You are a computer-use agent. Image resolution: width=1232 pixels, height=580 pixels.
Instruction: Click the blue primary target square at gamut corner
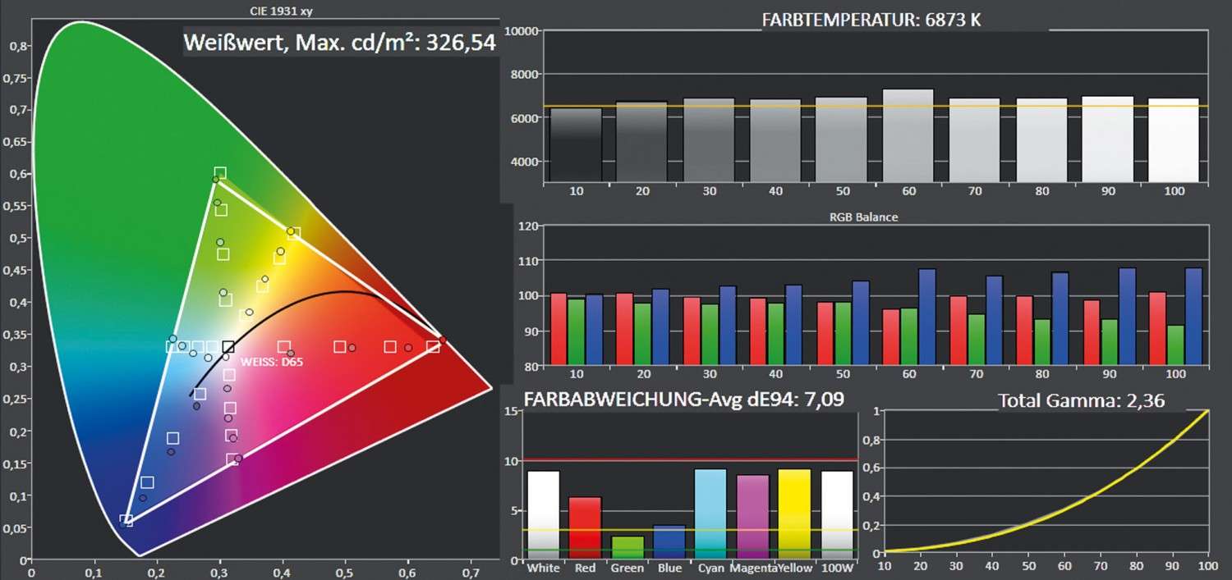(x=126, y=520)
